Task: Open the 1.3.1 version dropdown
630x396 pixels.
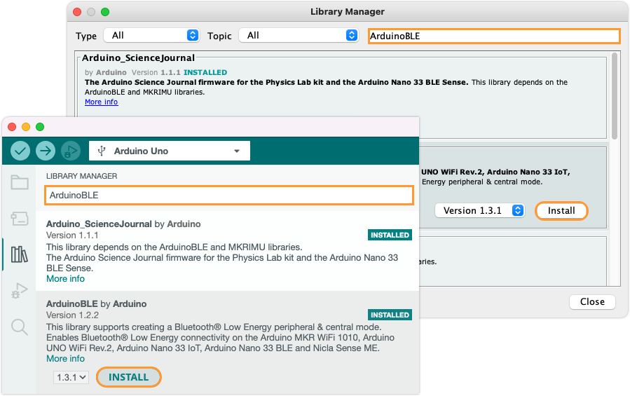Action: pyautogui.click(x=71, y=378)
